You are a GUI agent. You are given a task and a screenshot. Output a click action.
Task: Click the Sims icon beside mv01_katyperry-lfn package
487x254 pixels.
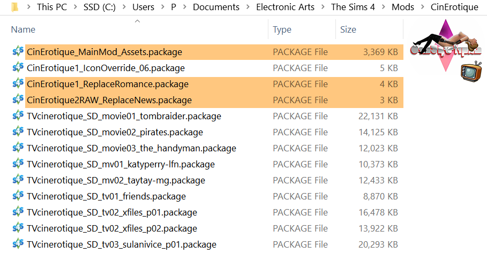pos(18,164)
